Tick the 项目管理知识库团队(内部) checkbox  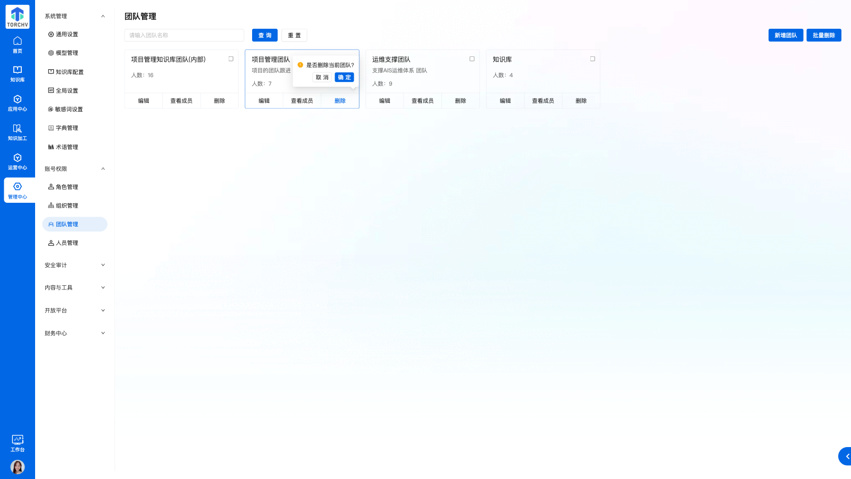[x=231, y=59]
